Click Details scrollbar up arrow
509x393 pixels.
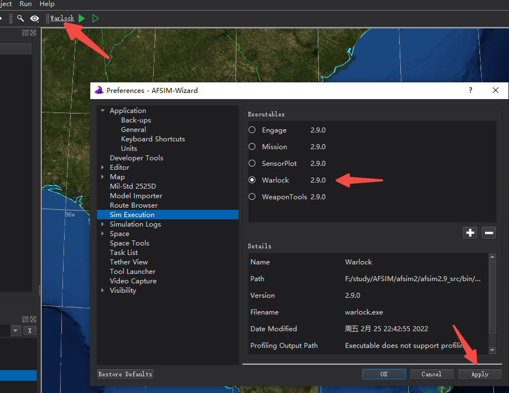click(492, 257)
